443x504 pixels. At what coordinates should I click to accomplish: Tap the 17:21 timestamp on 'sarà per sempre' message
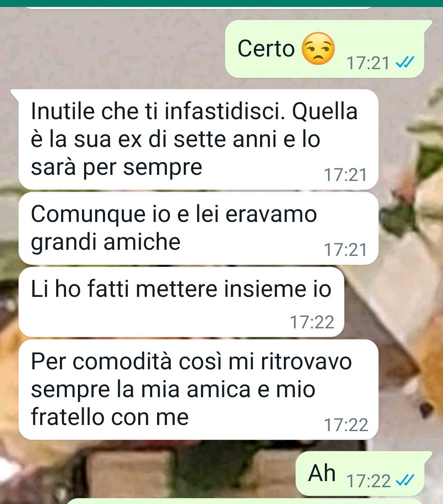click(x=345, y=175)
